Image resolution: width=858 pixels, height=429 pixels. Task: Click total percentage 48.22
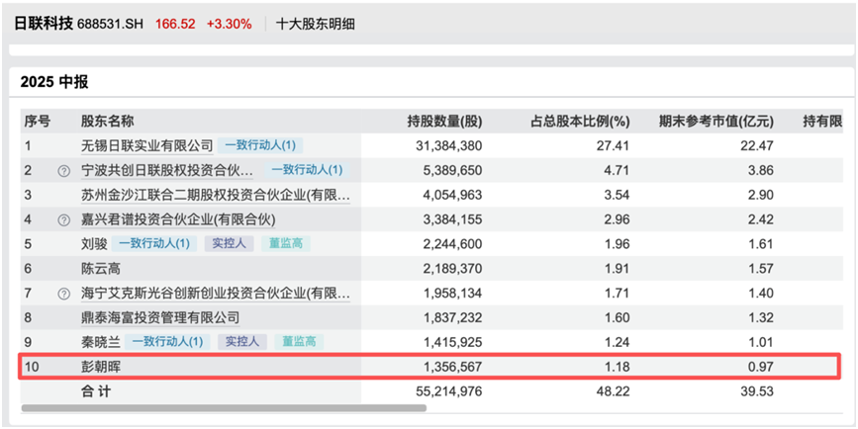click(615, 391)
